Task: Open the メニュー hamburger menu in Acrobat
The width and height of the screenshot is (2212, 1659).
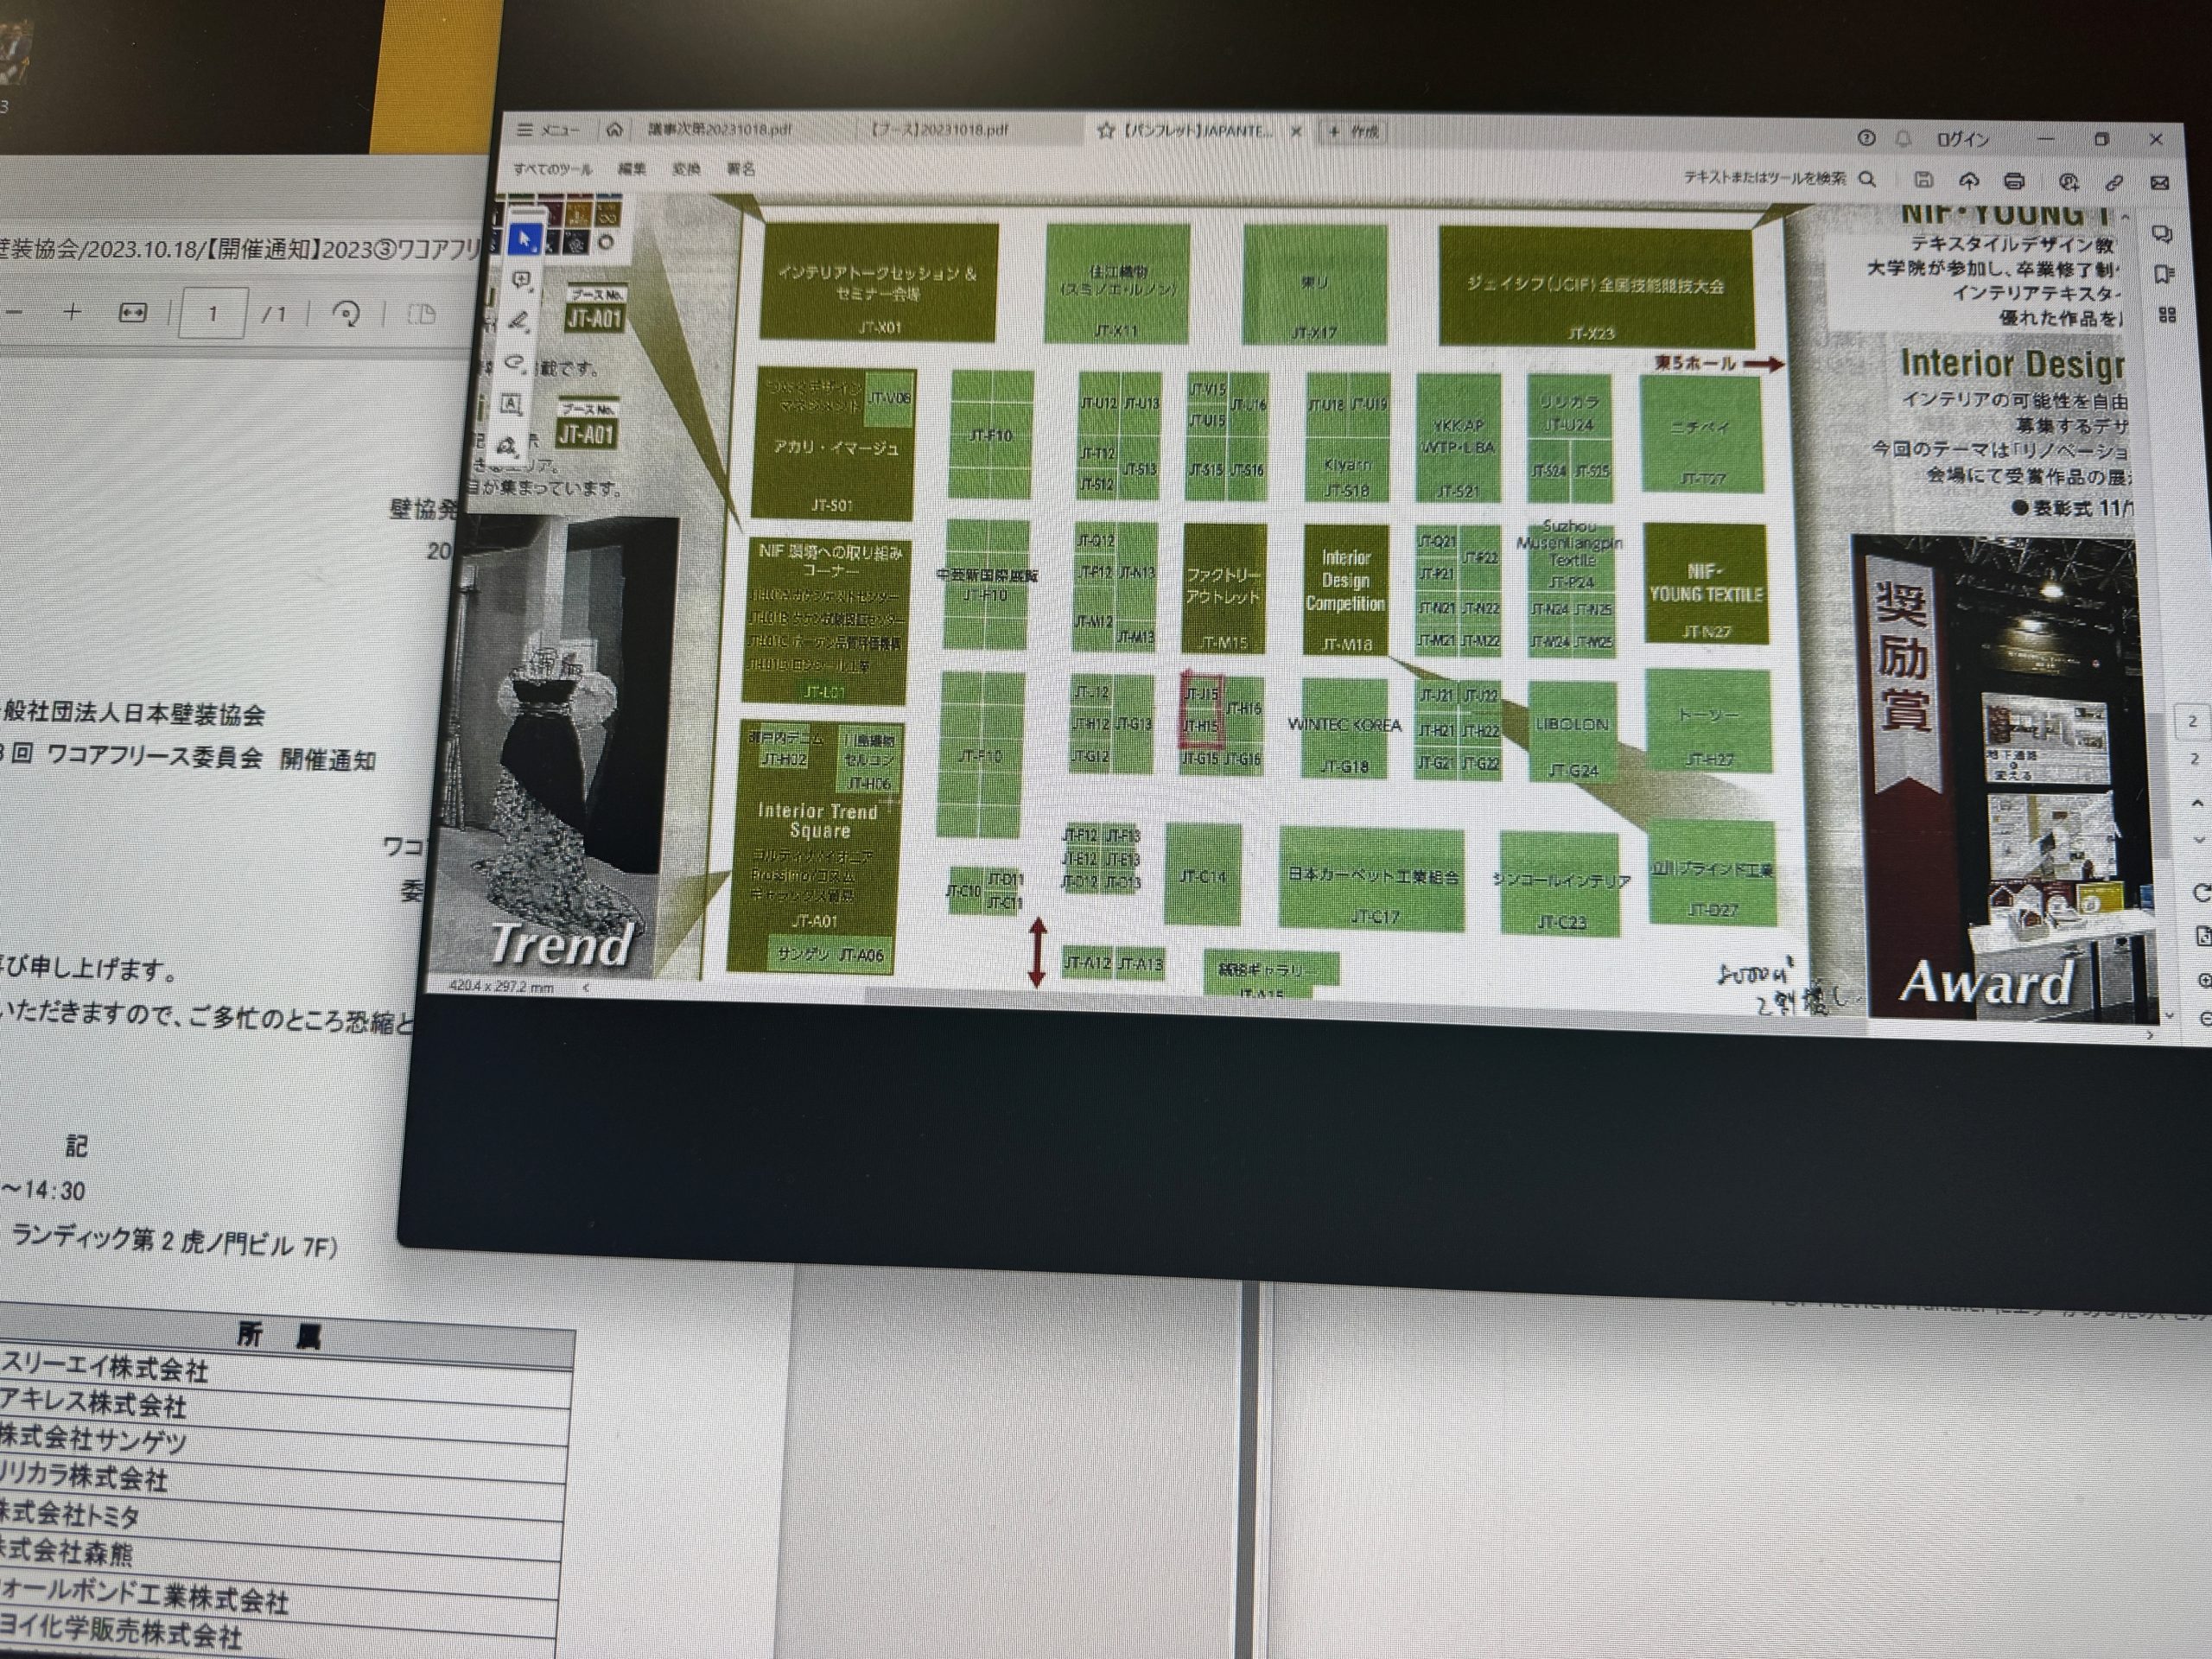Action: pyautogui.click(x=548, y=130)
